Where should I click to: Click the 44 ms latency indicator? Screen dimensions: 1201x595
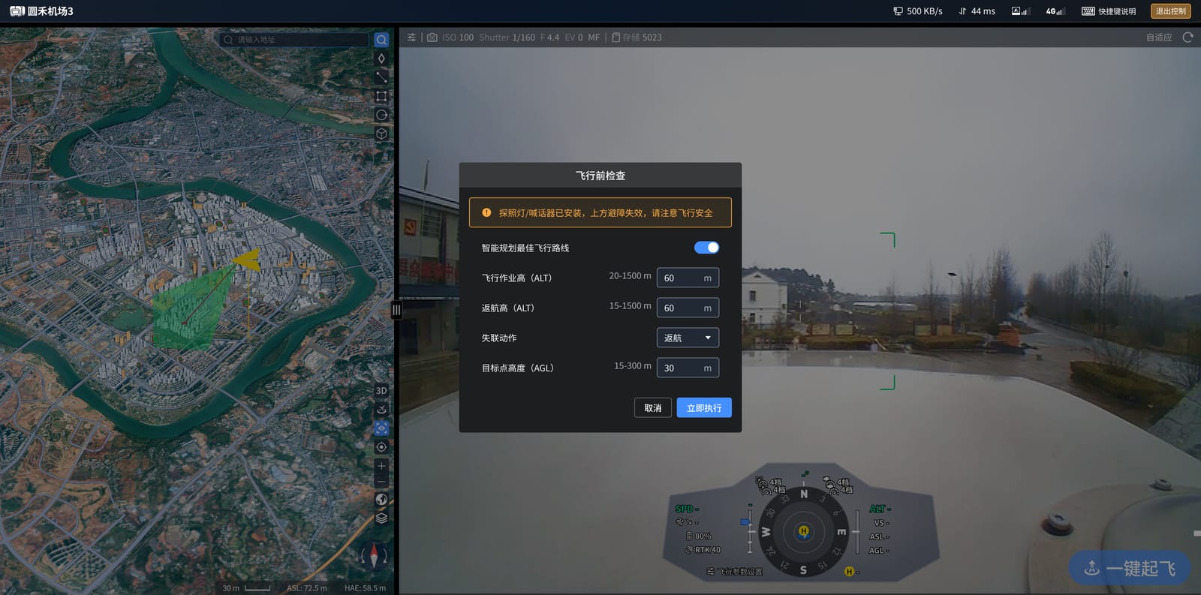977,11
